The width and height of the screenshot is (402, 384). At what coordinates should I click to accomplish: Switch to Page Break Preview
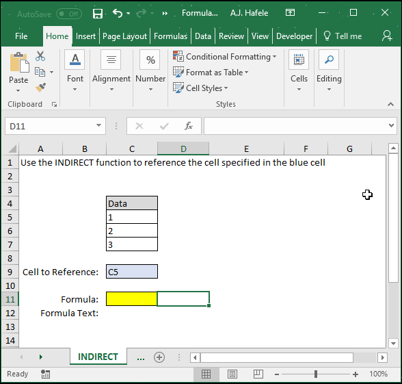(x=258, y=374)
